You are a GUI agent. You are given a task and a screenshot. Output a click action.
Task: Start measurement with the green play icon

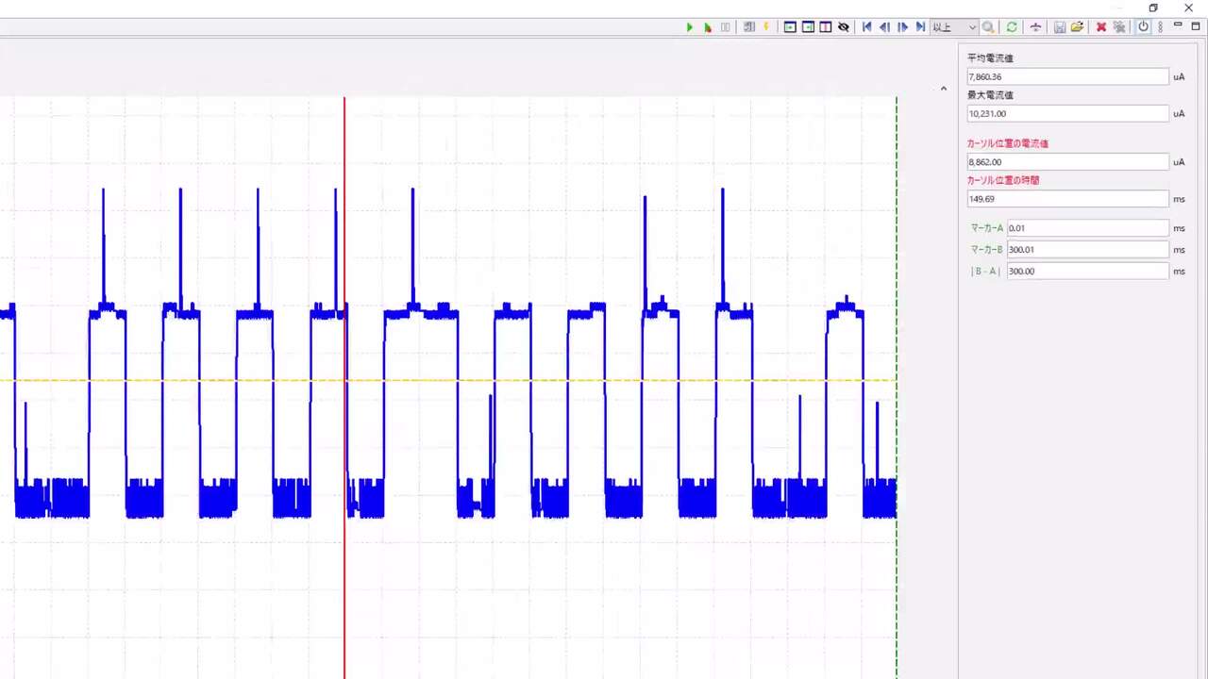point(690,27)
